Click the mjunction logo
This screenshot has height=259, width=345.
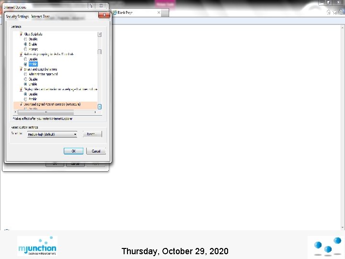click(37, 246)
